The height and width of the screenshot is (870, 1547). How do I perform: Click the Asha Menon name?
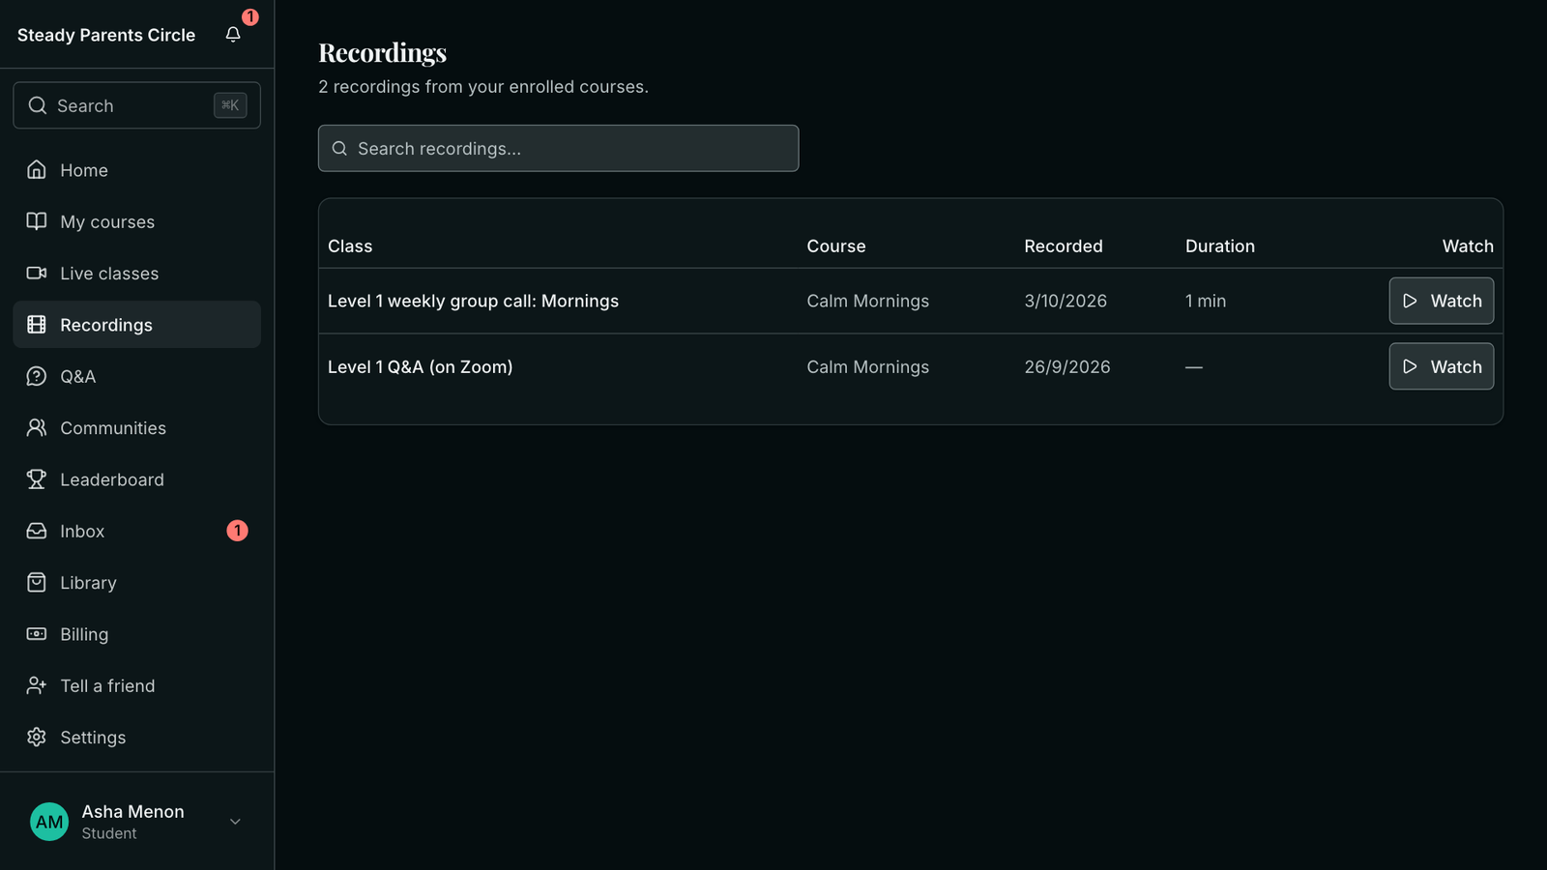132,812
